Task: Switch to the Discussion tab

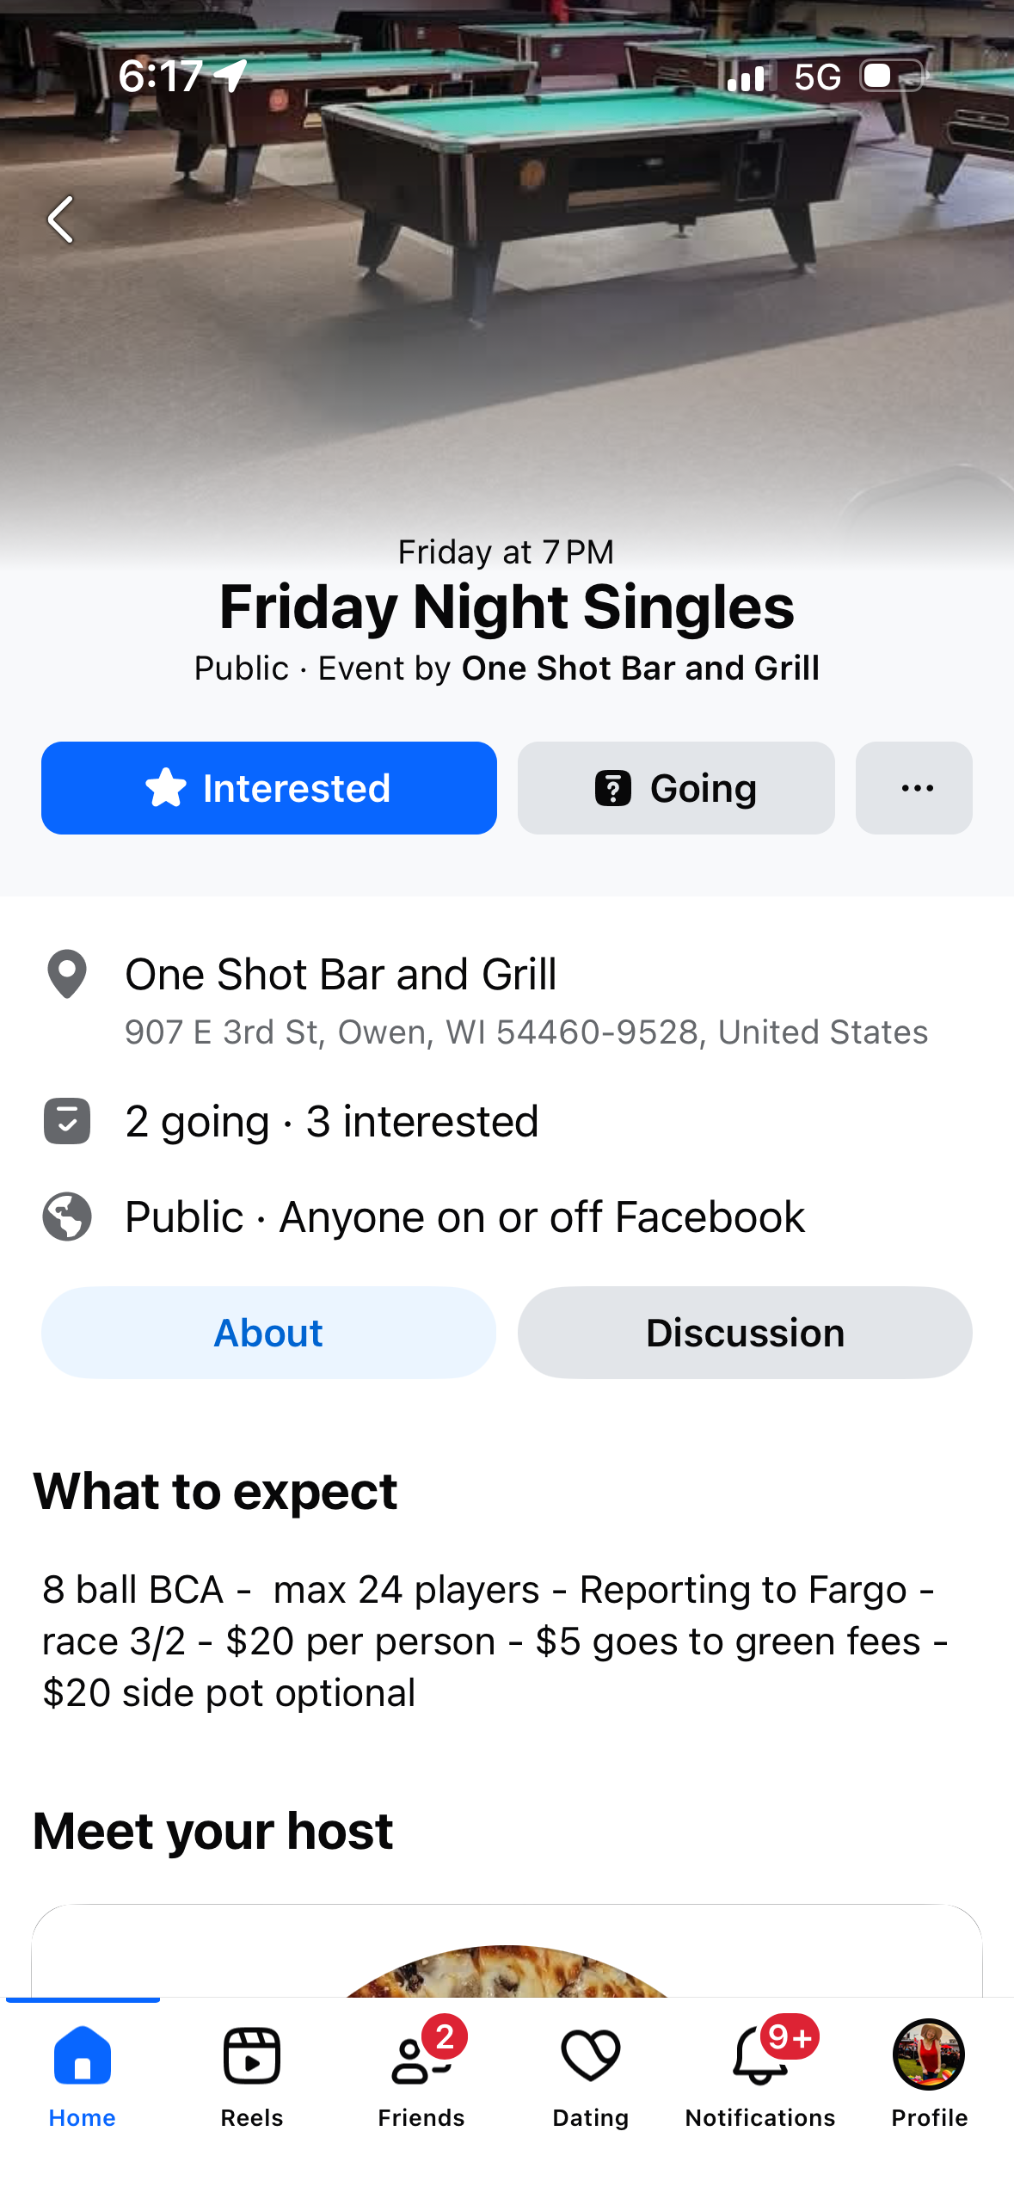Action: 745,1333
